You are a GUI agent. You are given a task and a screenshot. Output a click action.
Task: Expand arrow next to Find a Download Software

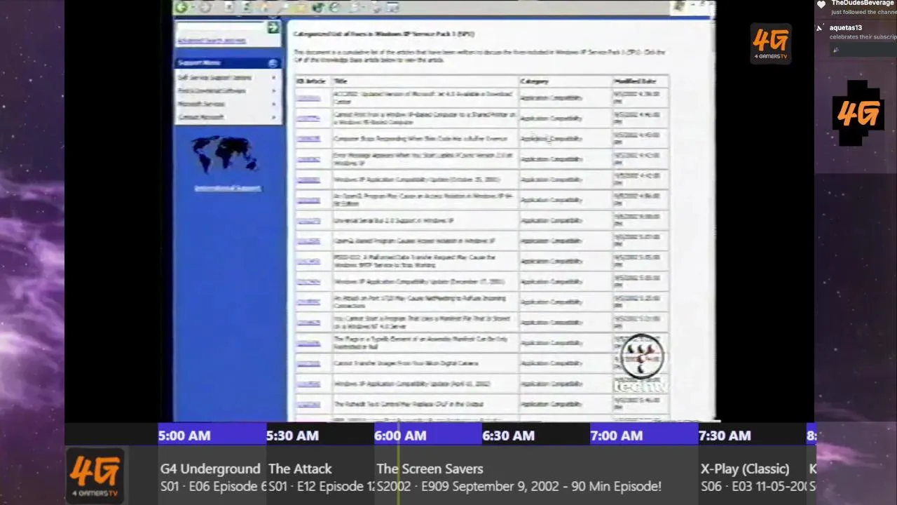tap(274, 90)
